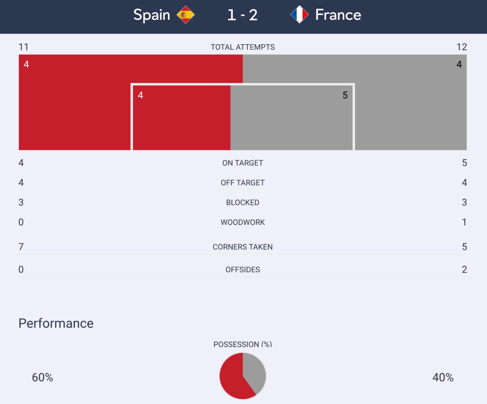Image resolution: width=487 pixels, height=404 pixels.
Task: Click the OFFSIDES stat label
Action: tap(242, 270)
